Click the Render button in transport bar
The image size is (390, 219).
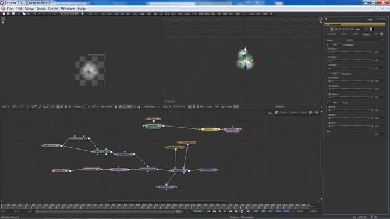197,212
